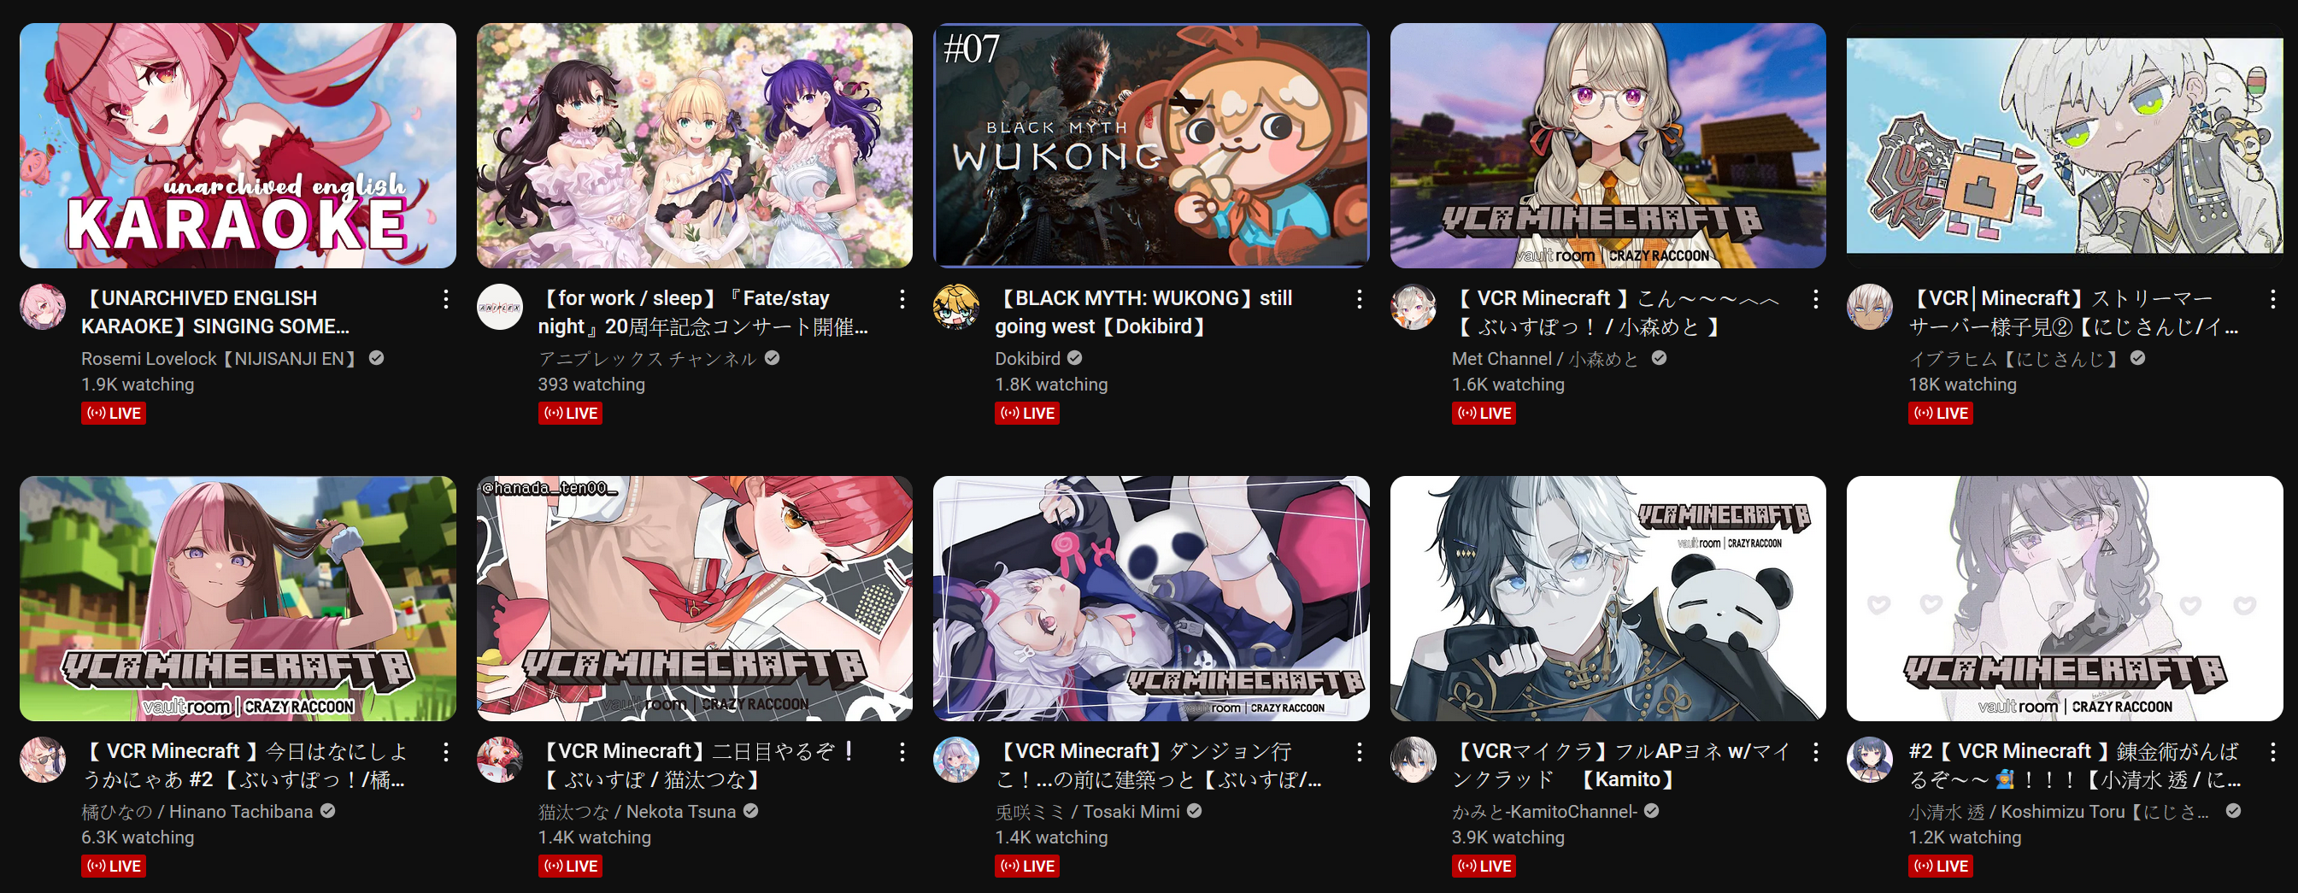The height and width of the screenshot is (893, 2298).
Task: Open more options for Black Myth Wukong video
Action: pos(1359,299)
